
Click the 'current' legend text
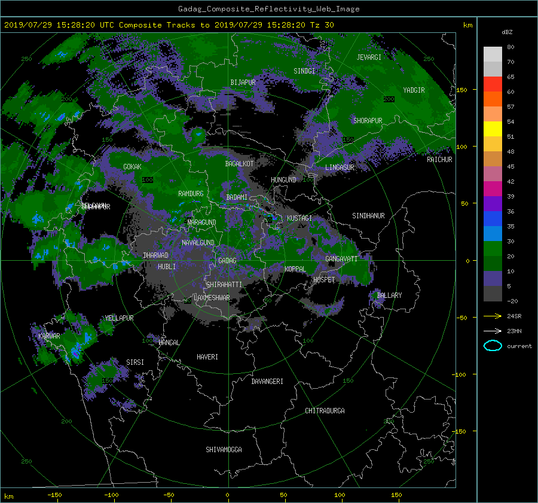tap(519, 346)
